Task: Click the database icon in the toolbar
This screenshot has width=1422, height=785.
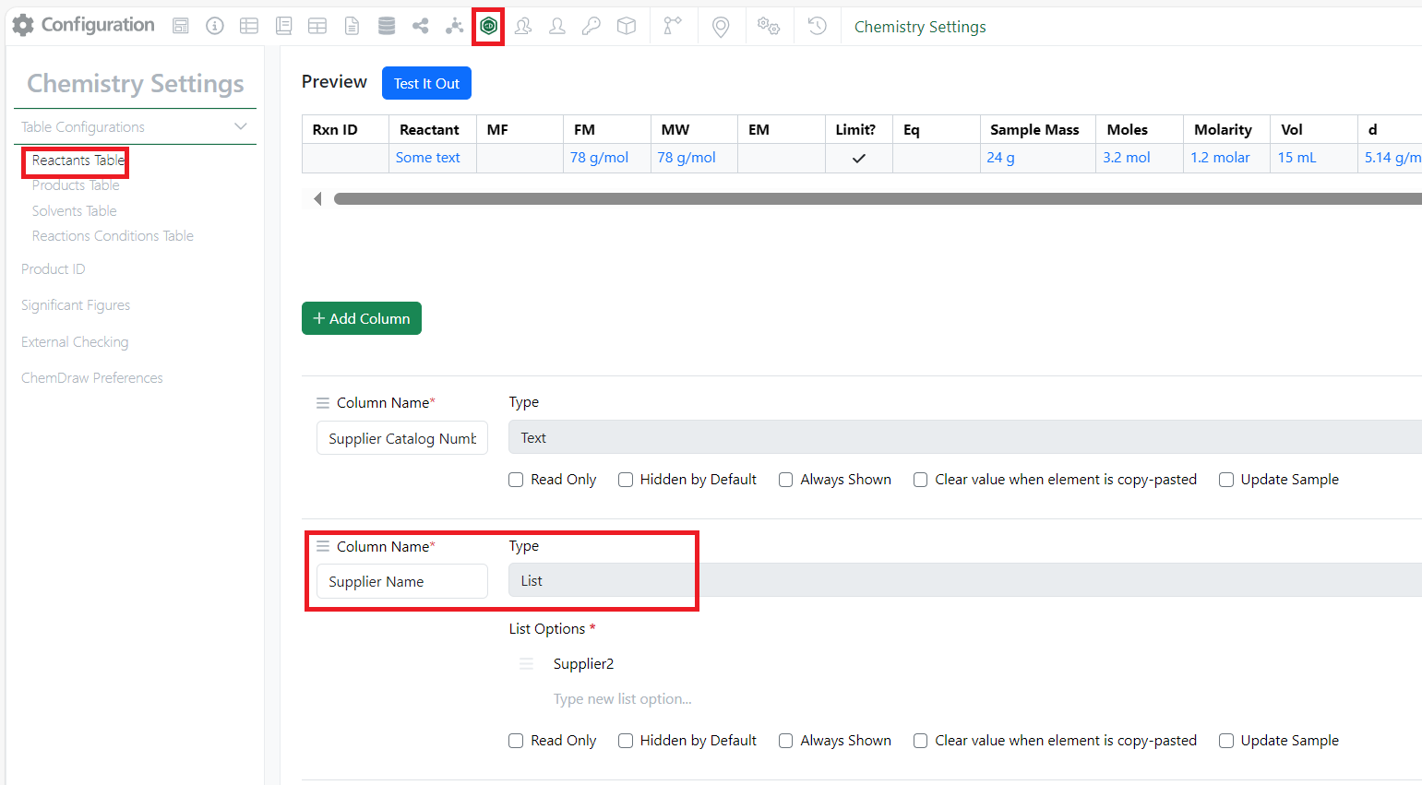Action: [x=386, y=25]
